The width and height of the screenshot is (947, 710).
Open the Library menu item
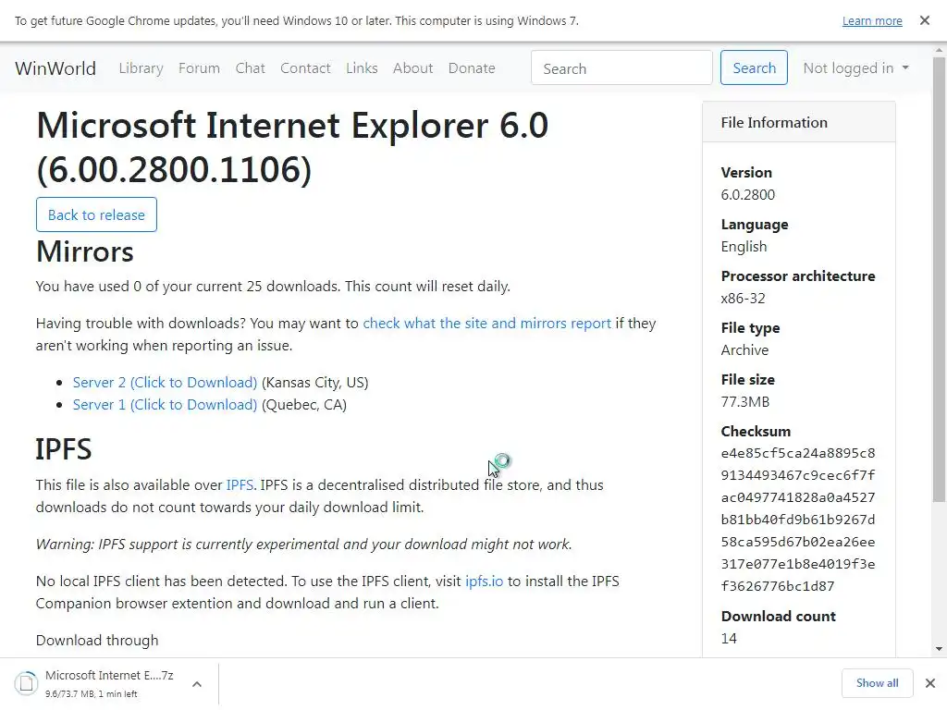pyautogui.click(x=141, y=68)
